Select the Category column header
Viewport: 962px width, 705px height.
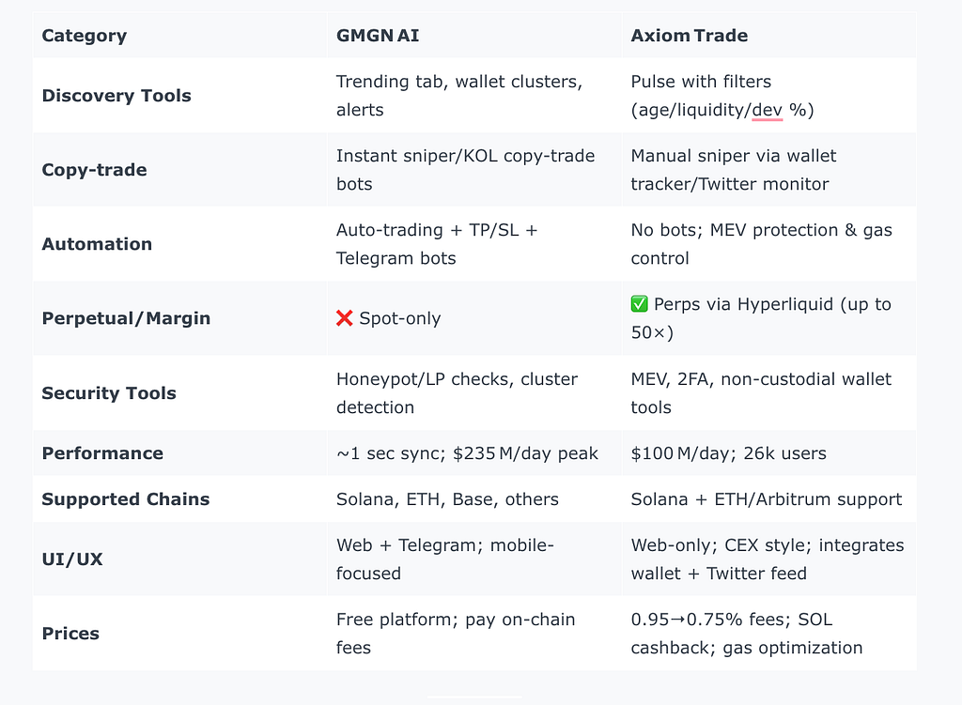[85, 36]
